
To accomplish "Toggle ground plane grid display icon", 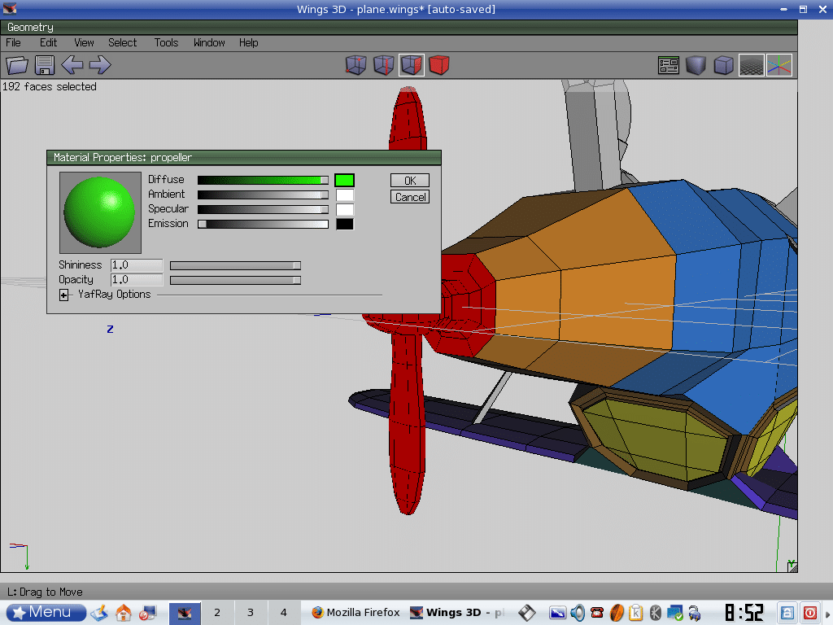I will (x=751, y=65).
